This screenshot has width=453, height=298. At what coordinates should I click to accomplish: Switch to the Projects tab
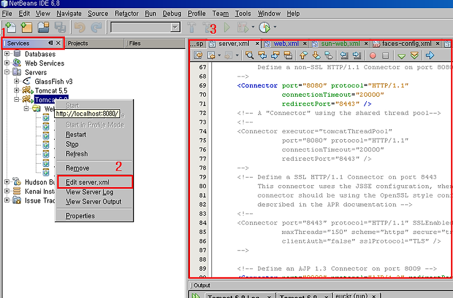[x=78, y=43]
